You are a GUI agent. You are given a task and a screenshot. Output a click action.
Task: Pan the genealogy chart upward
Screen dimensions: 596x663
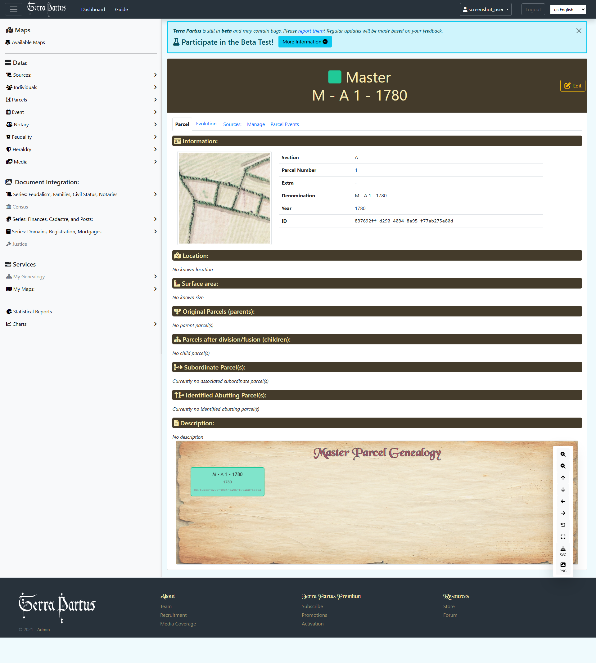tap(562, 478)
